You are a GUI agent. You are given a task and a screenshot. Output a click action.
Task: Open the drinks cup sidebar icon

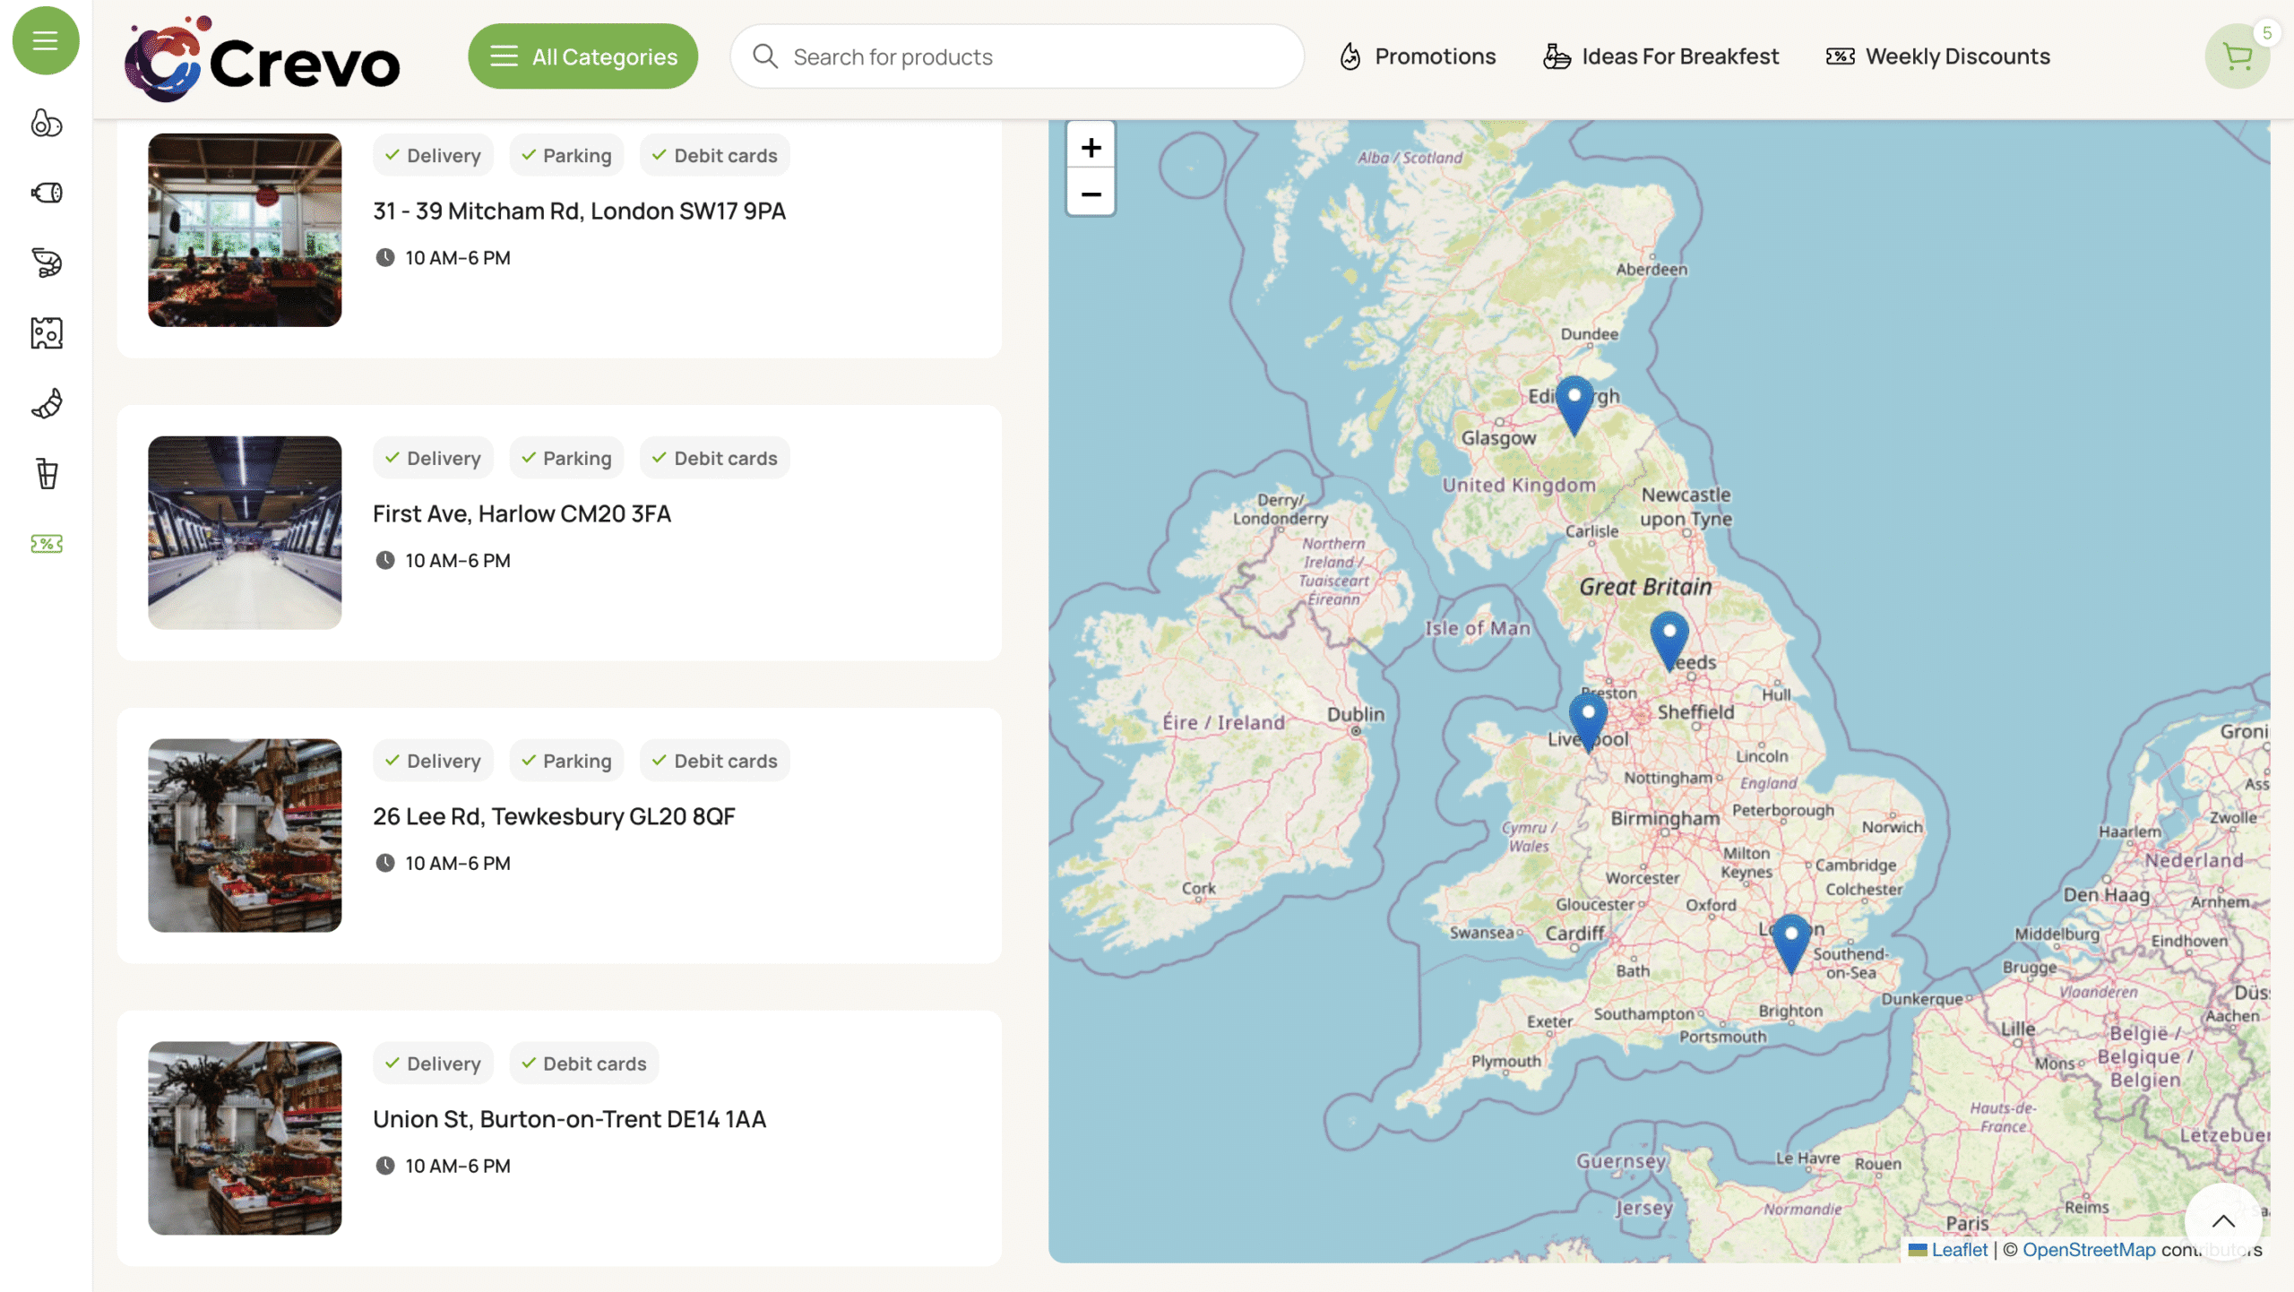(47, 473)
